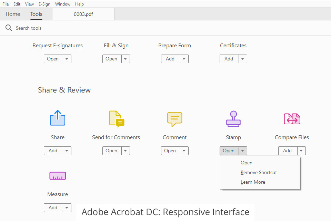The height and width of the screenshot is (221, 331).
Task: Choose Learn More in Stamp menu
Action: click(x=260, y=182)
